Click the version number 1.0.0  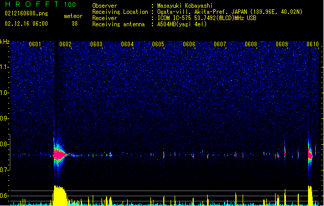pos(70,4)
